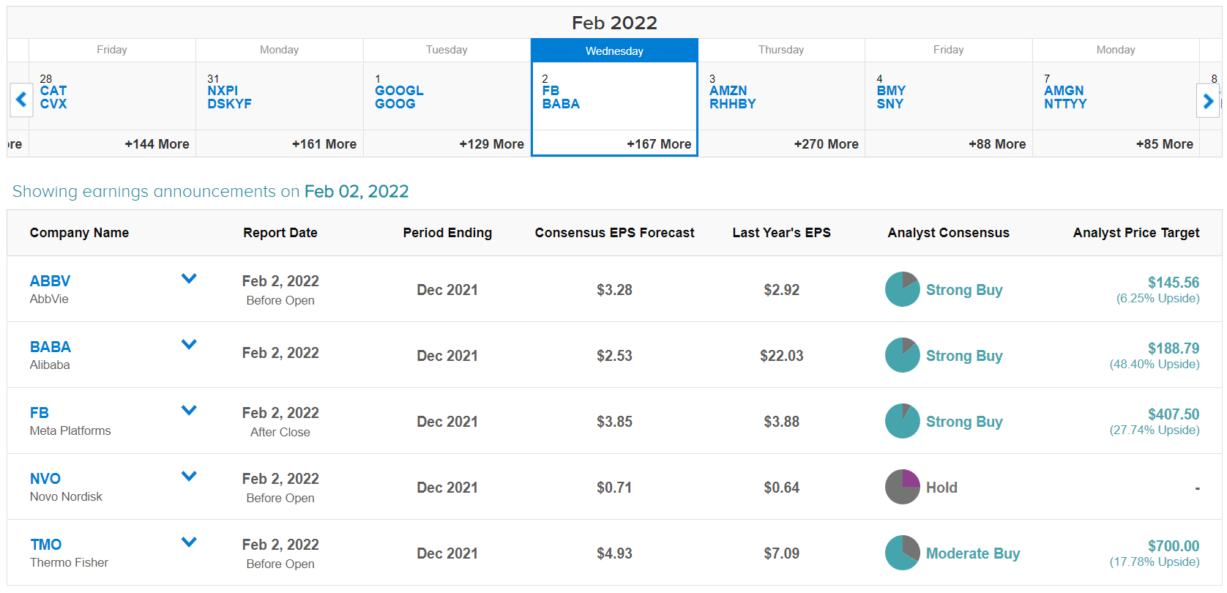Show +167 More for Wednesday
The height and width of the screenshot is (593, 1227).
[x=659, y=144]
